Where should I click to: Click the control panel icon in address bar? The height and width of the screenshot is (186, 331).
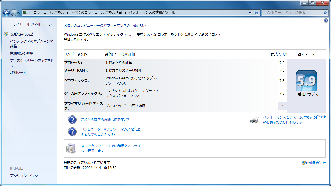pos(25,12)
